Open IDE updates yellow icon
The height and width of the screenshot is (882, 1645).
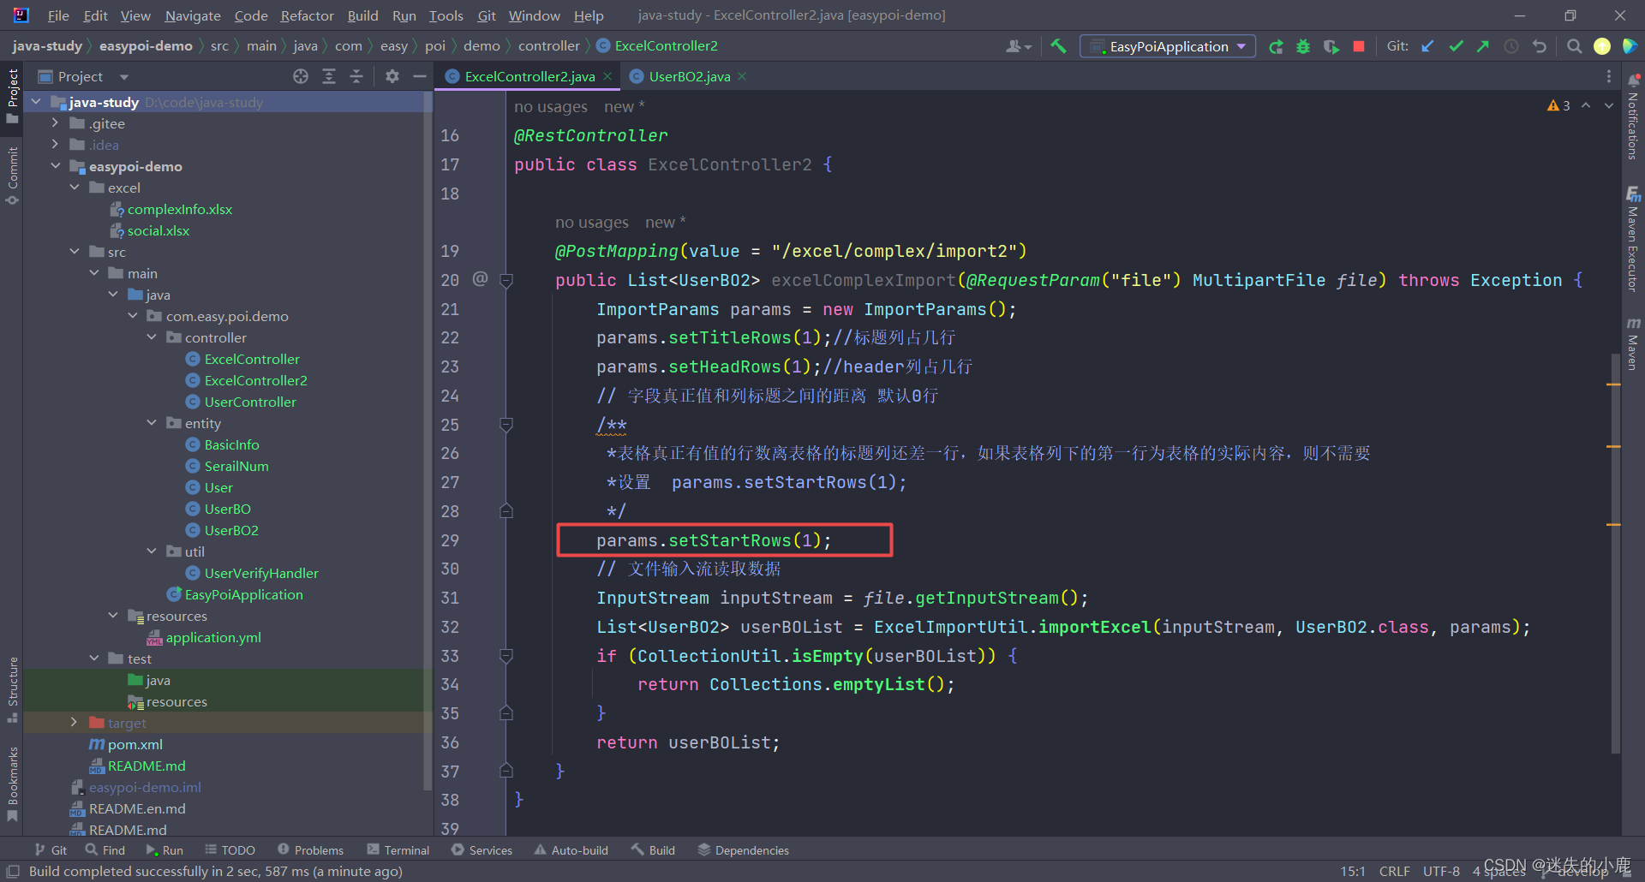click(1601, 46)
